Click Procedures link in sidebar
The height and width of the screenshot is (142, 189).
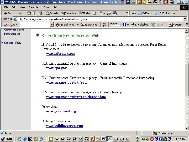tap(12, 34)
